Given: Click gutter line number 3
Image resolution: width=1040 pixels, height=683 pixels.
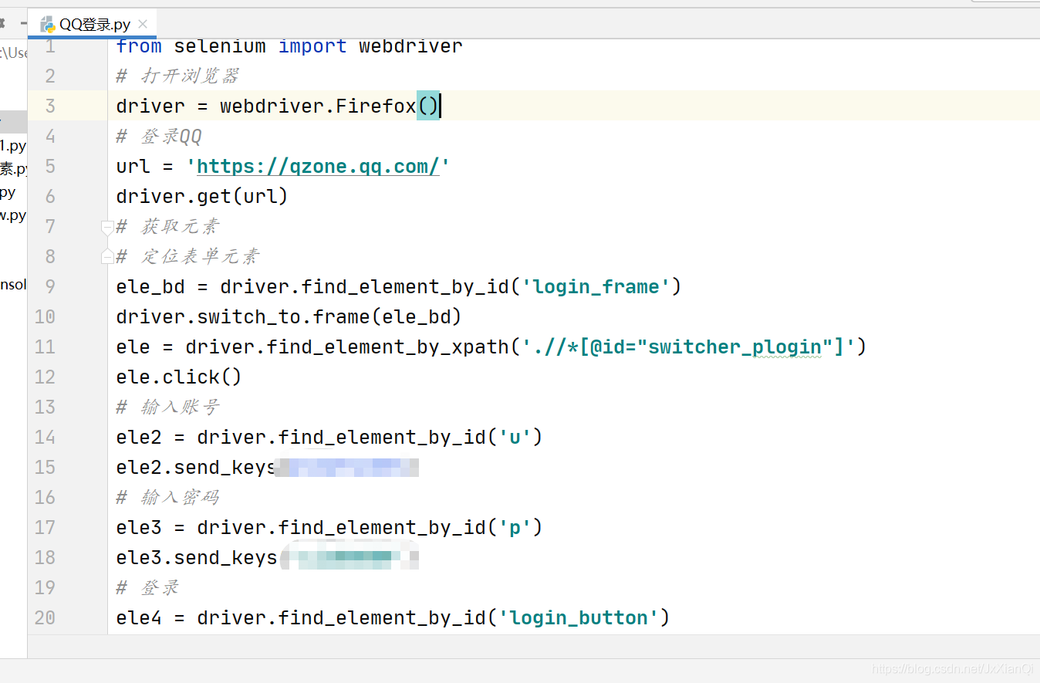Looking at the screenshot, I should coord(50,107).
